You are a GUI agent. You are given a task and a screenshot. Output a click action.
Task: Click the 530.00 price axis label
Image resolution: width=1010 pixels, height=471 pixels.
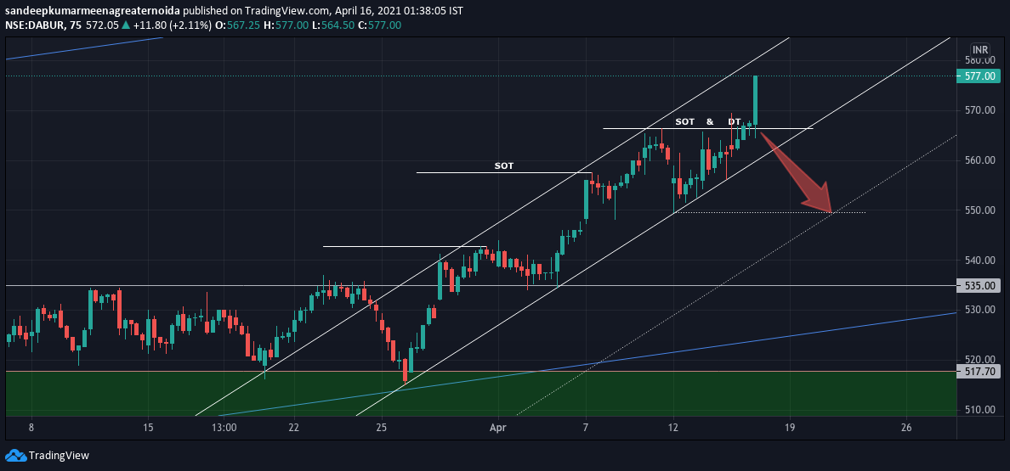979,310
